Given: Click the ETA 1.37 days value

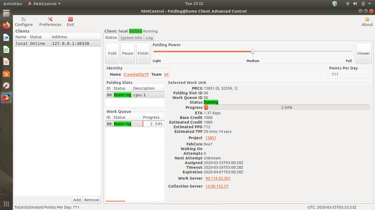Looking at the screenshot, I should click(x=212, y=113).
